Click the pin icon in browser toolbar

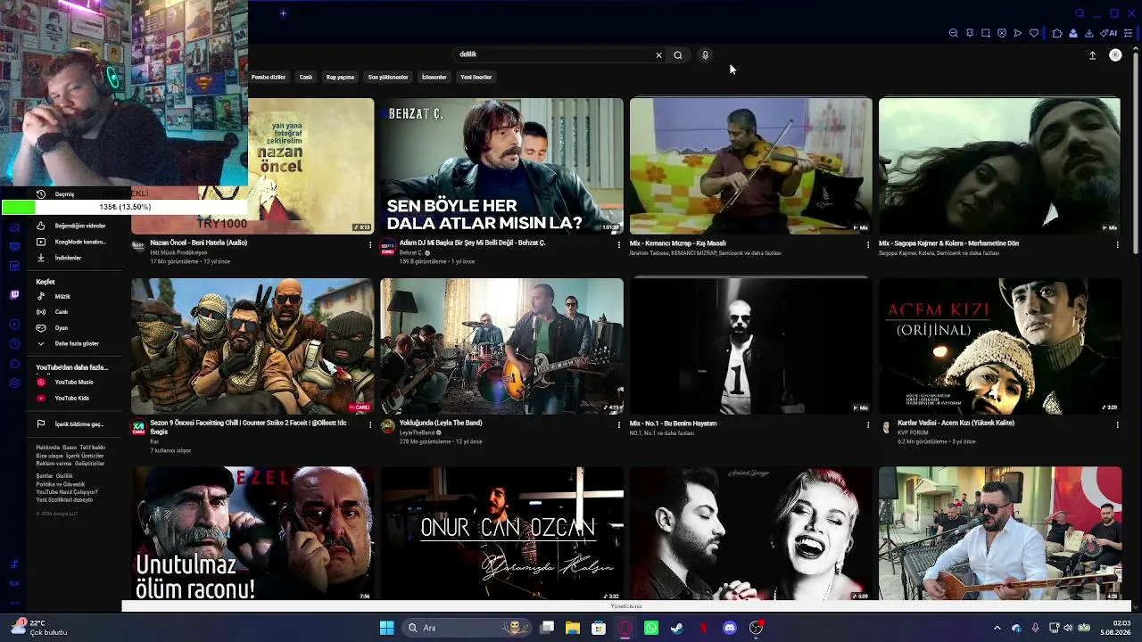(970, 33)
